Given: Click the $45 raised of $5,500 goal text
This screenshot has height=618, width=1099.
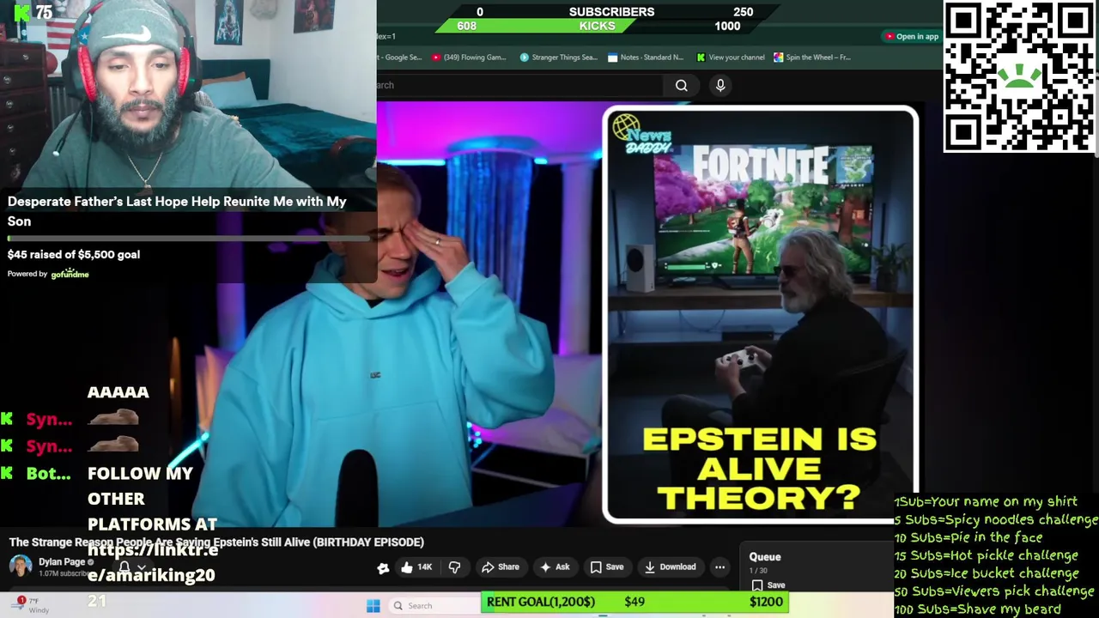Looking at the screenshot, I should (74, 255).
